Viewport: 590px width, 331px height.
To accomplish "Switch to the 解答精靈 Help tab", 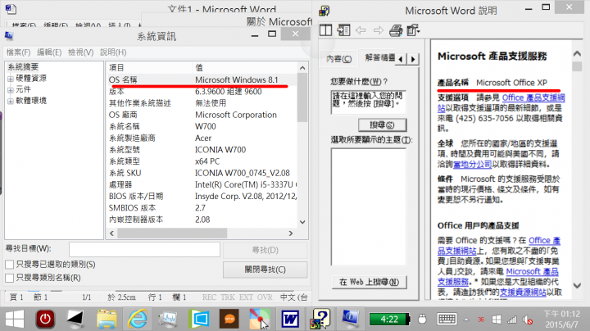I will click(379, 58).
